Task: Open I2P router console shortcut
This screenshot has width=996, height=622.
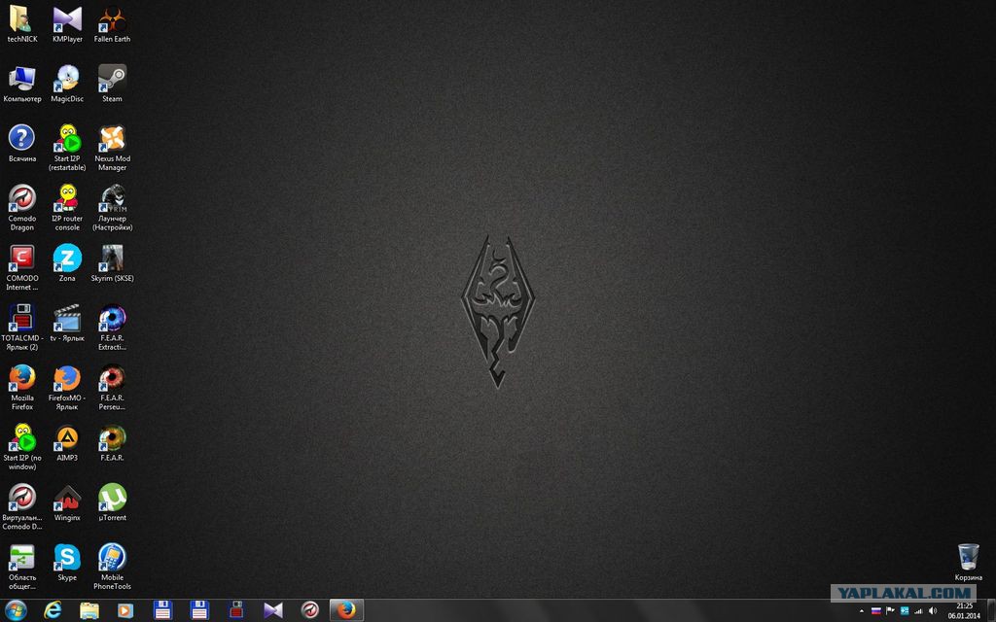Action: (x=67, y=207)
